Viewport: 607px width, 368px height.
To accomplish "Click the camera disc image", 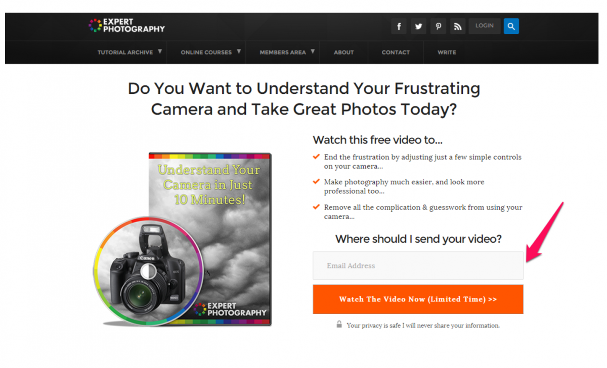I will pos(148,271).
